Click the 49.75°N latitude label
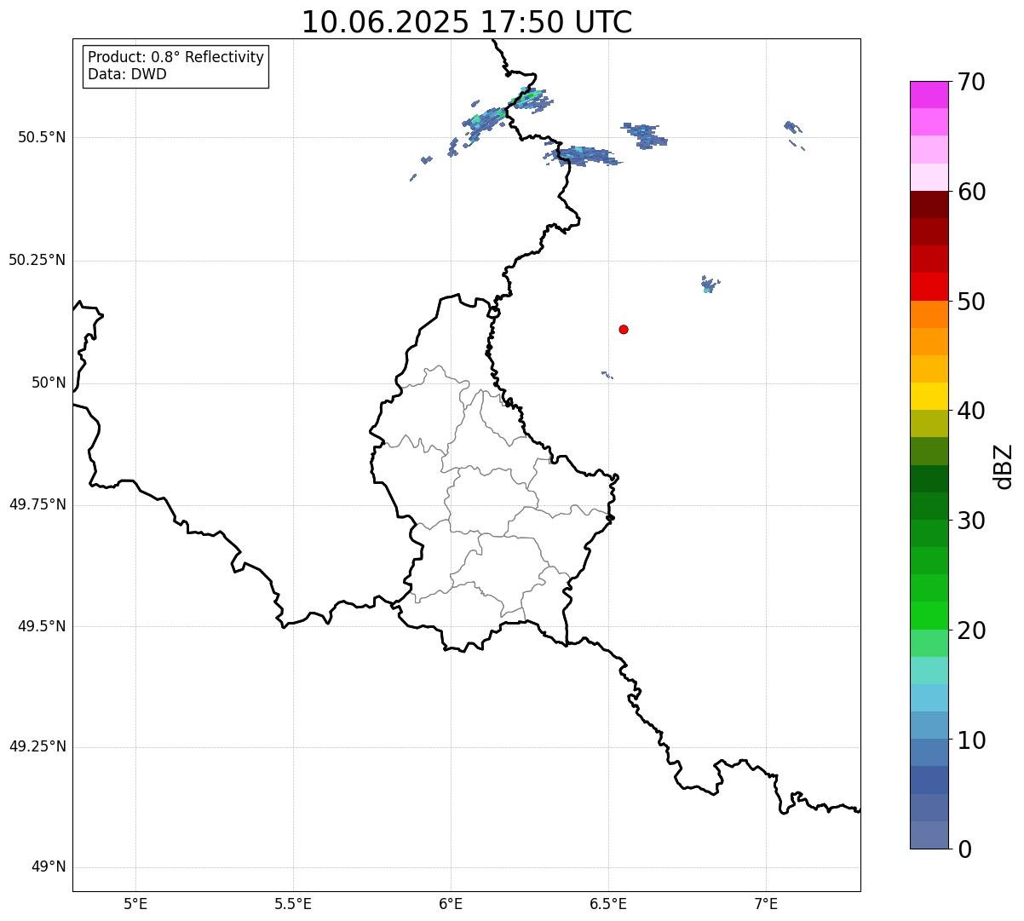This screenshot has width=1024, height=921. point(37,504)
